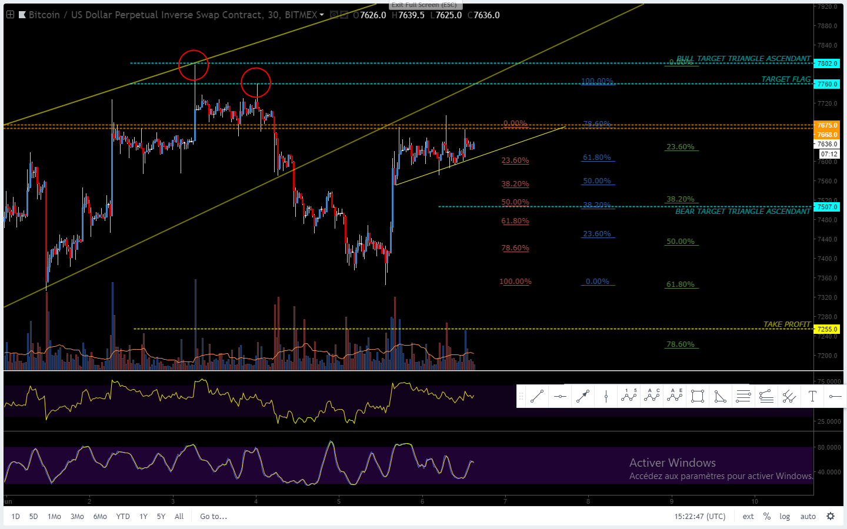Toggle percent scale on price axis
Image resolution: width=847 pixels, height=529 pixels.
pyautogui.click(x=767, y=517)
